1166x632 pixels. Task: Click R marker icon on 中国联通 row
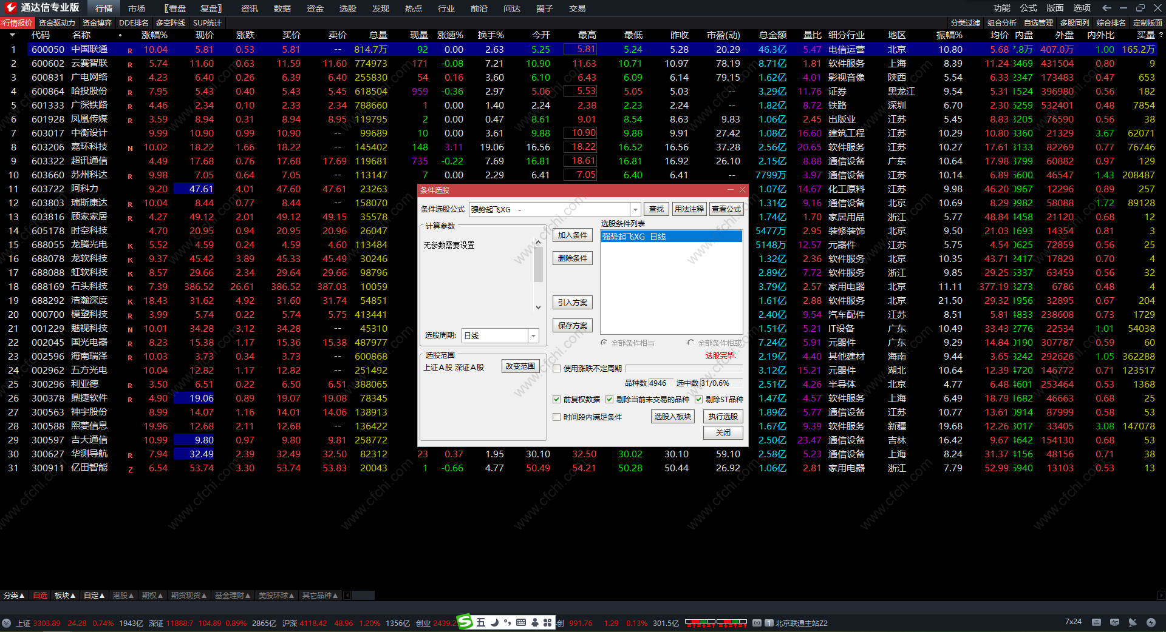pos(130,50)
